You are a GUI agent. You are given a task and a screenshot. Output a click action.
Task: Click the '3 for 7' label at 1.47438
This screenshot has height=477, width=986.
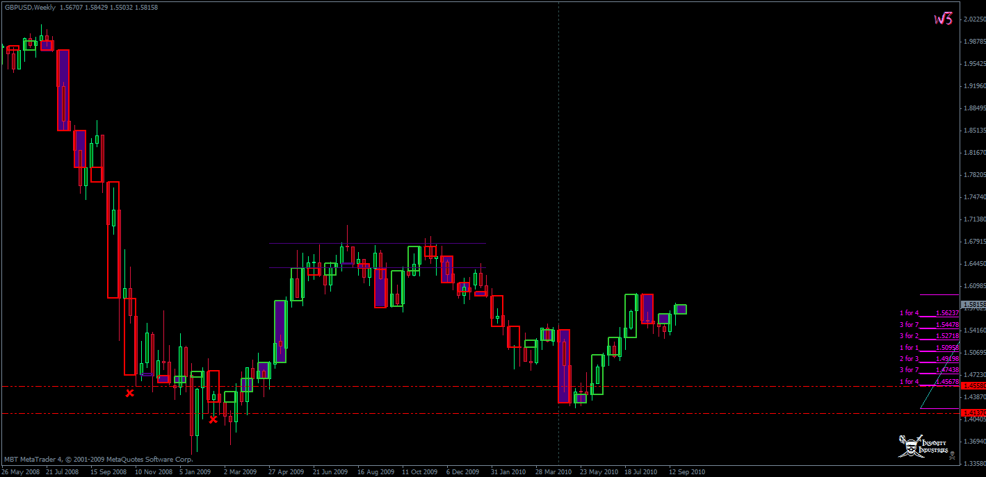point(909,370)
